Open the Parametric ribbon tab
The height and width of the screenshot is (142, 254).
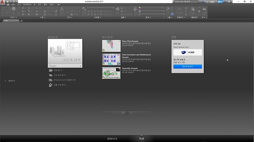[27, 5]
